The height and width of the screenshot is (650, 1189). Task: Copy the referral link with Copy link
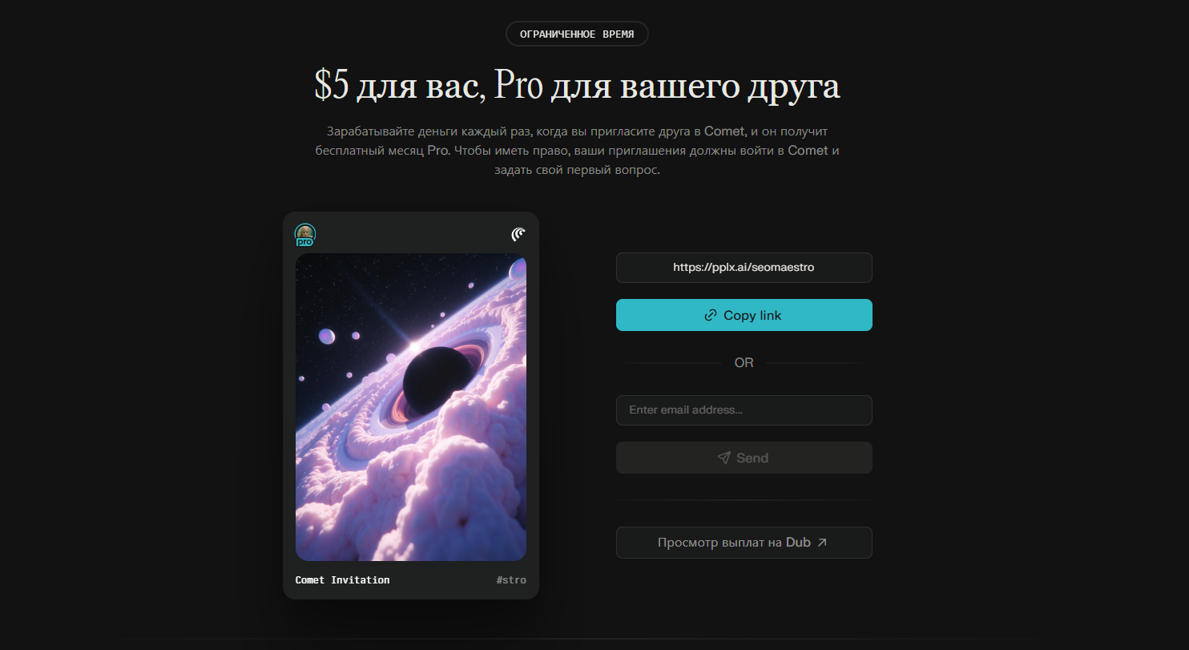click(x=744, y=315)
